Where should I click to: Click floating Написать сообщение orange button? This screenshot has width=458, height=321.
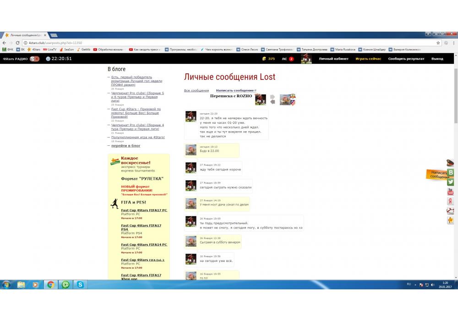click(436, 175)
